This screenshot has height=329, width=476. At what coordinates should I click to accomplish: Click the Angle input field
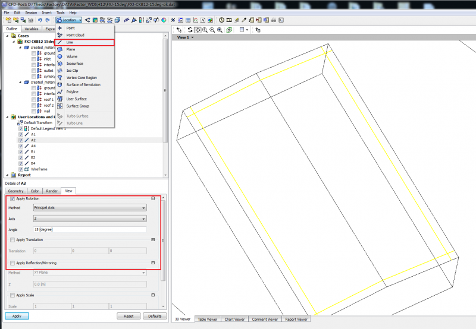pos(90,229)
